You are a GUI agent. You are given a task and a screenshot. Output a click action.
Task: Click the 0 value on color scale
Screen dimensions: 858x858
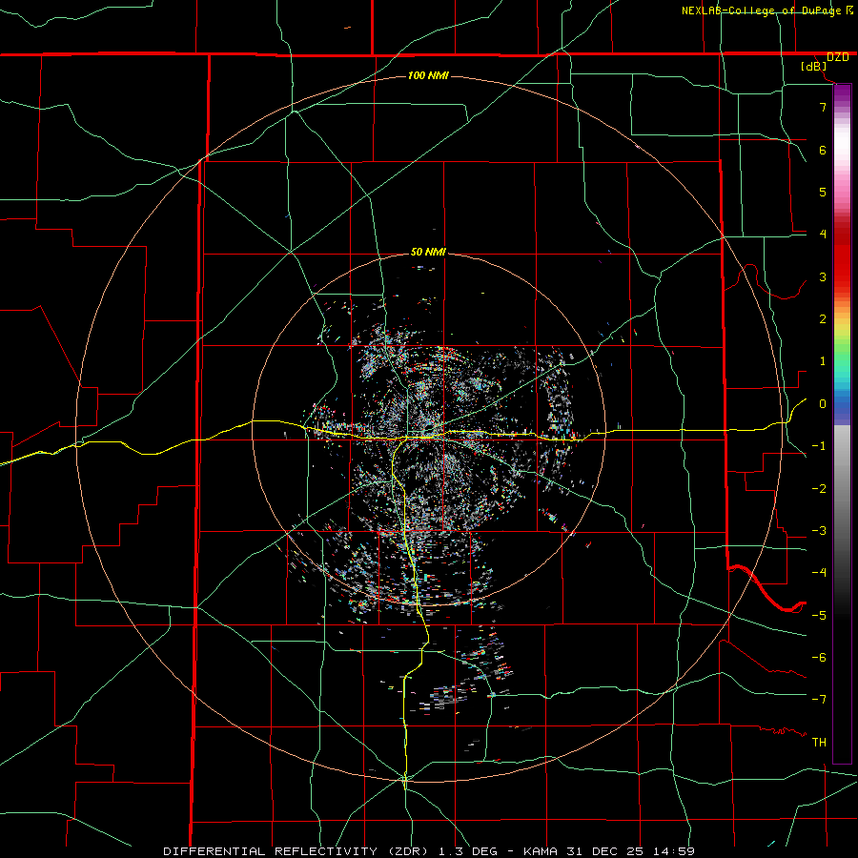pyautogui.click(x=823, y=404)
